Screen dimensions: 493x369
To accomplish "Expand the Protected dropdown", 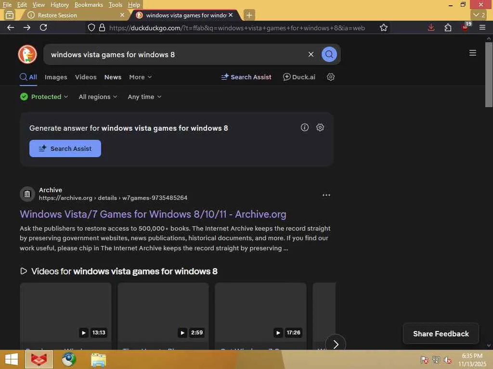I will point(44,97).
